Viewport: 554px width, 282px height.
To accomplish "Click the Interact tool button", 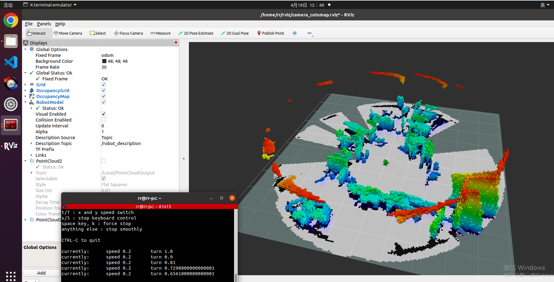I will coord(36,33).
